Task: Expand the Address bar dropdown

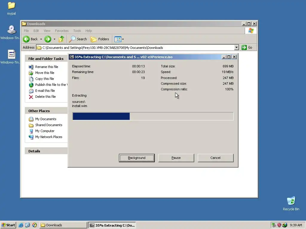Action: click(x=237, y=47)
